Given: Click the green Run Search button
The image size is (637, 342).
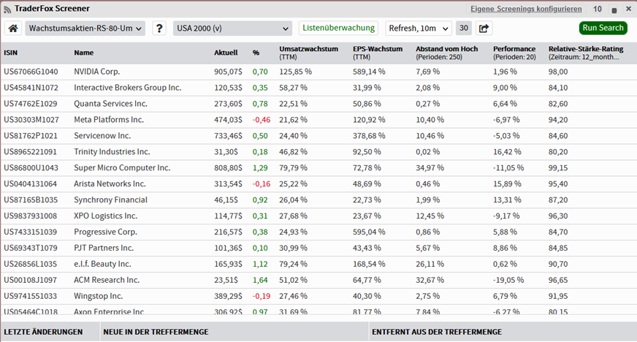Looking at the screenshot, I should coord(603,28).
